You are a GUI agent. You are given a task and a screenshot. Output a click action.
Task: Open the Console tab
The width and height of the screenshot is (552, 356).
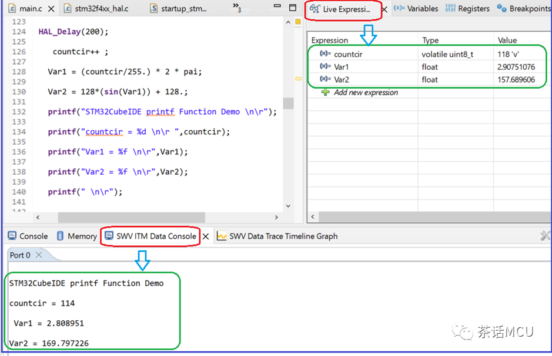coord(28,236)
